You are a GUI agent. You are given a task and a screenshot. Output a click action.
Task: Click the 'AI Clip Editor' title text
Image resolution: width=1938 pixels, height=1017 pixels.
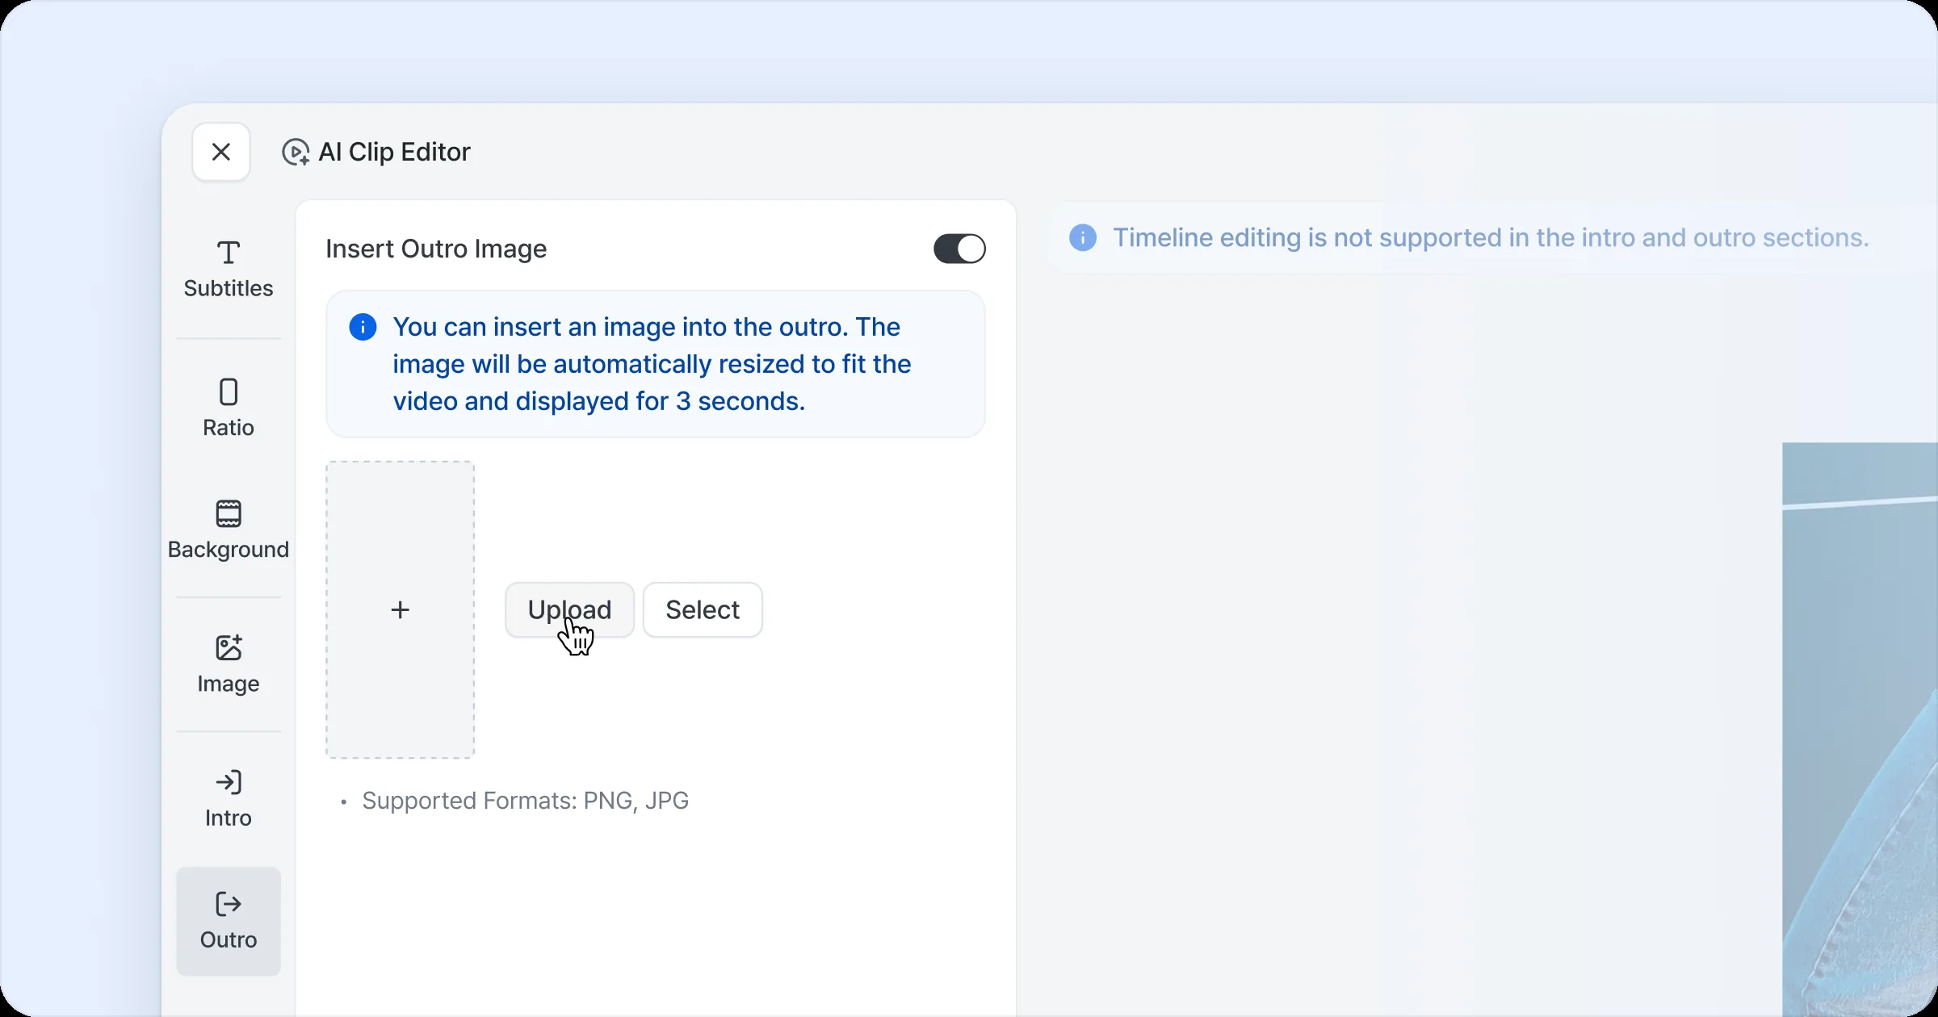(394, 152)
